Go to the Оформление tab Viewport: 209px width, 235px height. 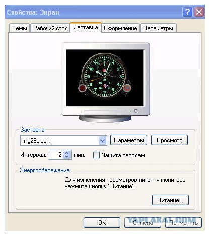coord(120,28)
